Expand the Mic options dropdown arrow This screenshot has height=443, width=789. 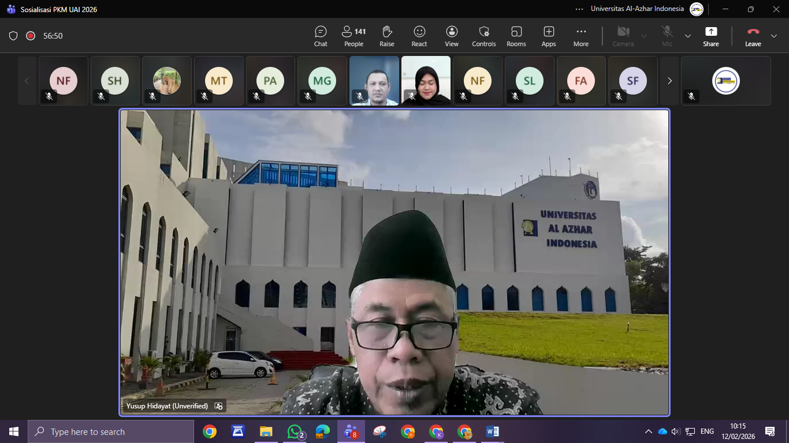tap(688, 36)
